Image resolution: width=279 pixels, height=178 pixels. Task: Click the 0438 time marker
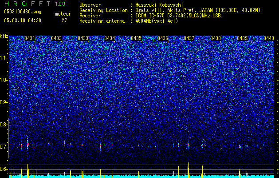216,38
